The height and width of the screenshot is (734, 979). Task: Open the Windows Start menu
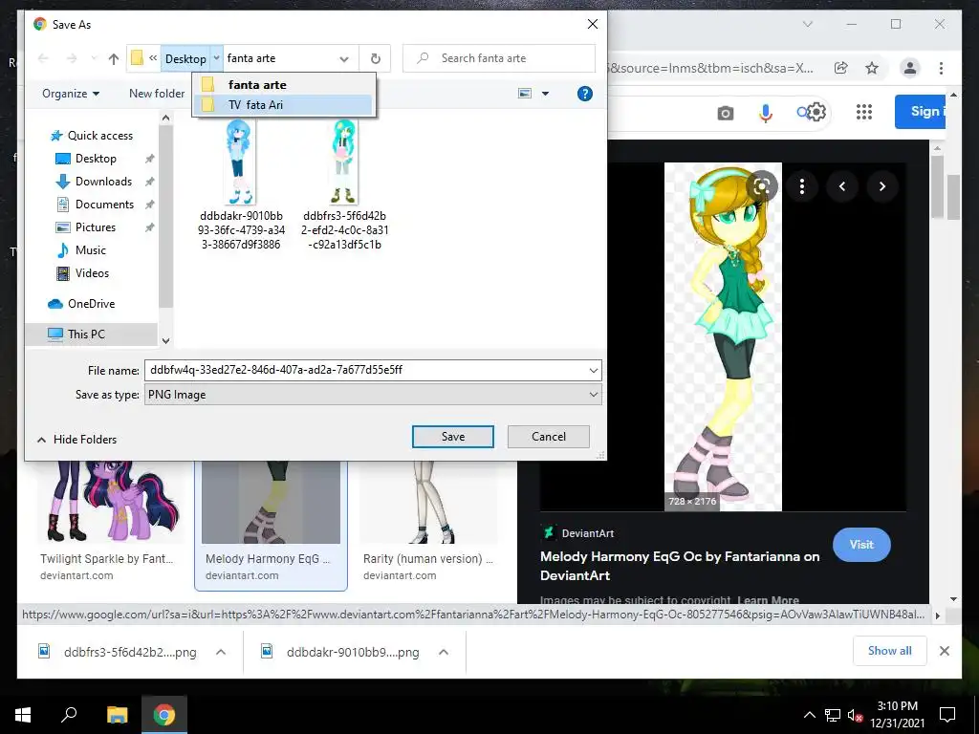(23, 715)
